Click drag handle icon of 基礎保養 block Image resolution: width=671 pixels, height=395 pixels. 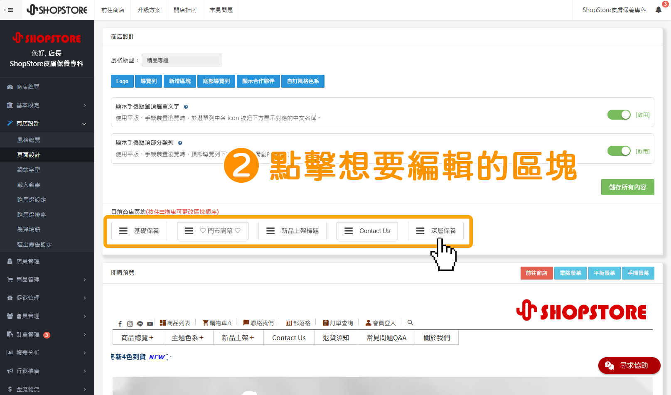pos(123,231)
